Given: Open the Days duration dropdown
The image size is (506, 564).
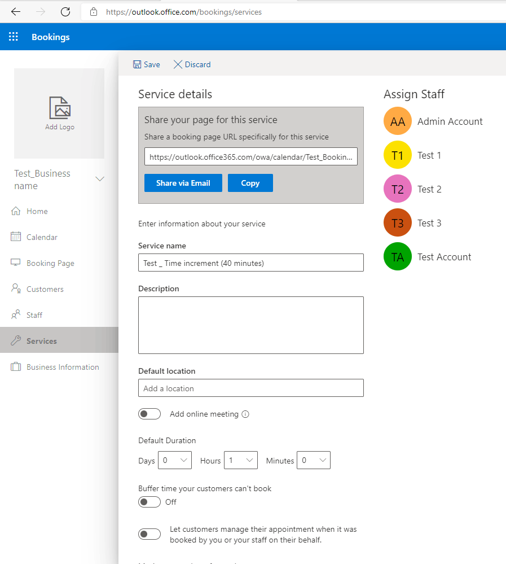Looking at the screenshot, I should 175,460.
